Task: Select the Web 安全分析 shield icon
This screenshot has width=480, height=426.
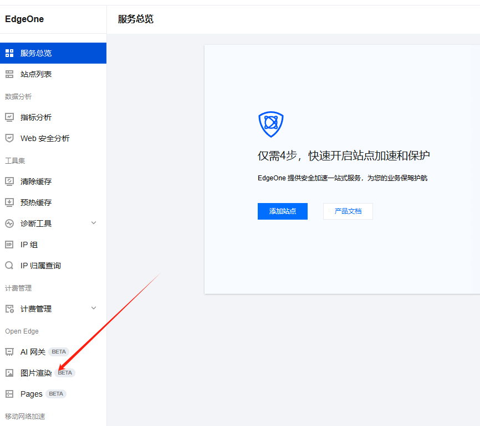Action: pos(9,138)
